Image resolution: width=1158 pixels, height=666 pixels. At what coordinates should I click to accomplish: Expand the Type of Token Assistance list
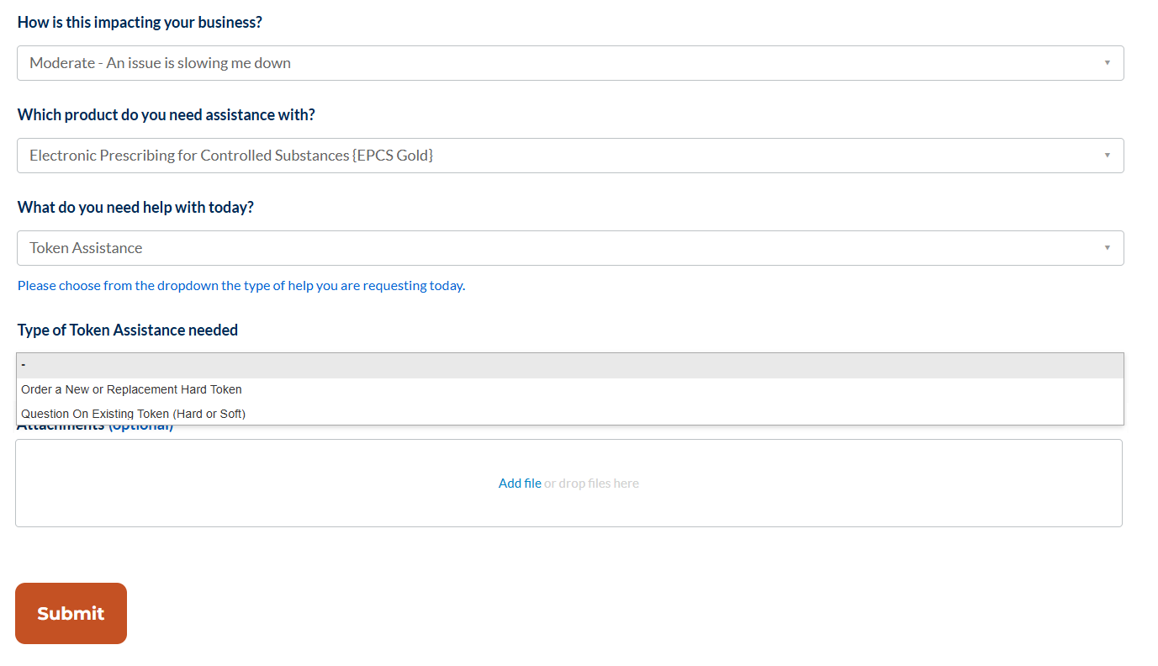pyautogui.click(x=568, y=364)
